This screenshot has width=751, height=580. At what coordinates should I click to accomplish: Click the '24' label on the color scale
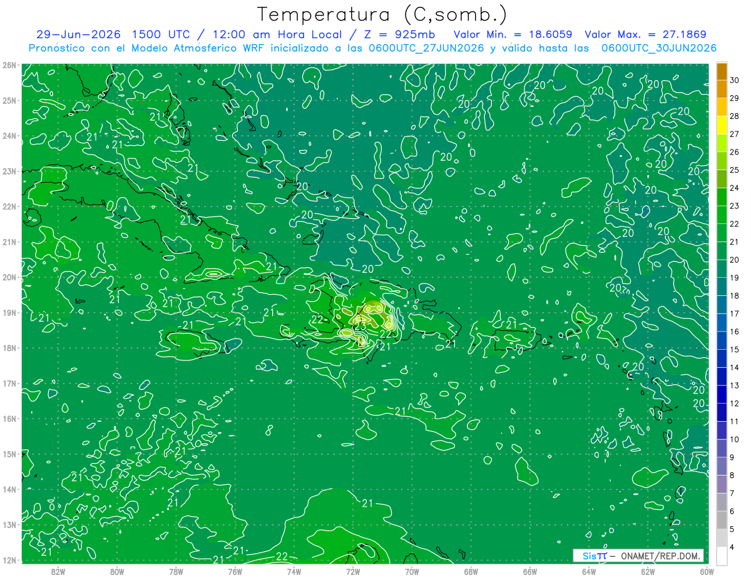click(x=735, y=188)
